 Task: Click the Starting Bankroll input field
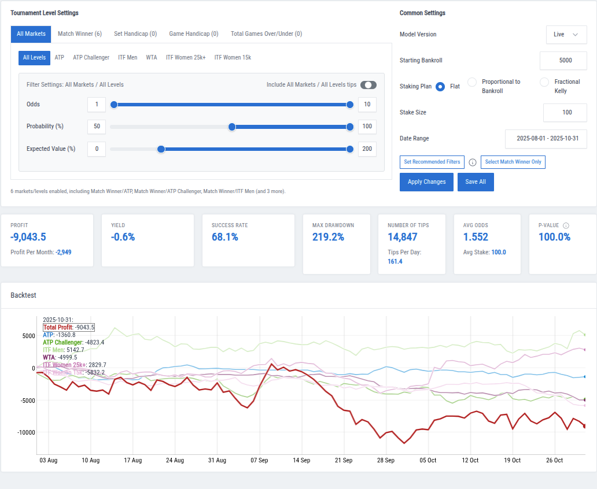[565, 61]
